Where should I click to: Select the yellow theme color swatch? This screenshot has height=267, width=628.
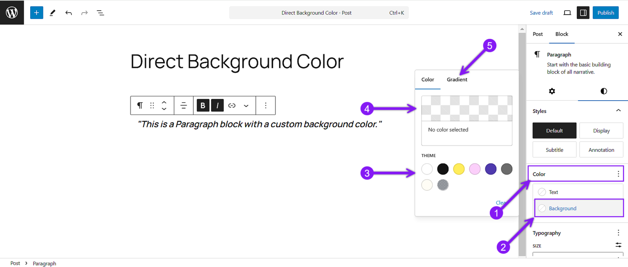(x=459, y=168)
